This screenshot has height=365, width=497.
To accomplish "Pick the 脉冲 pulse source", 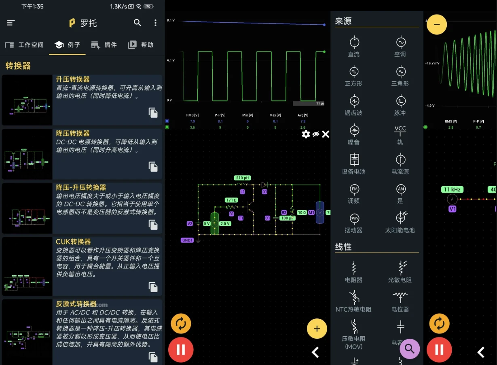I will pyautogui.click(x=400, y=105).
